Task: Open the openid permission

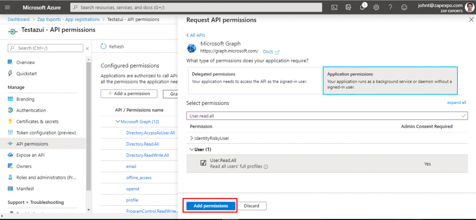Action: coord(132,189)
